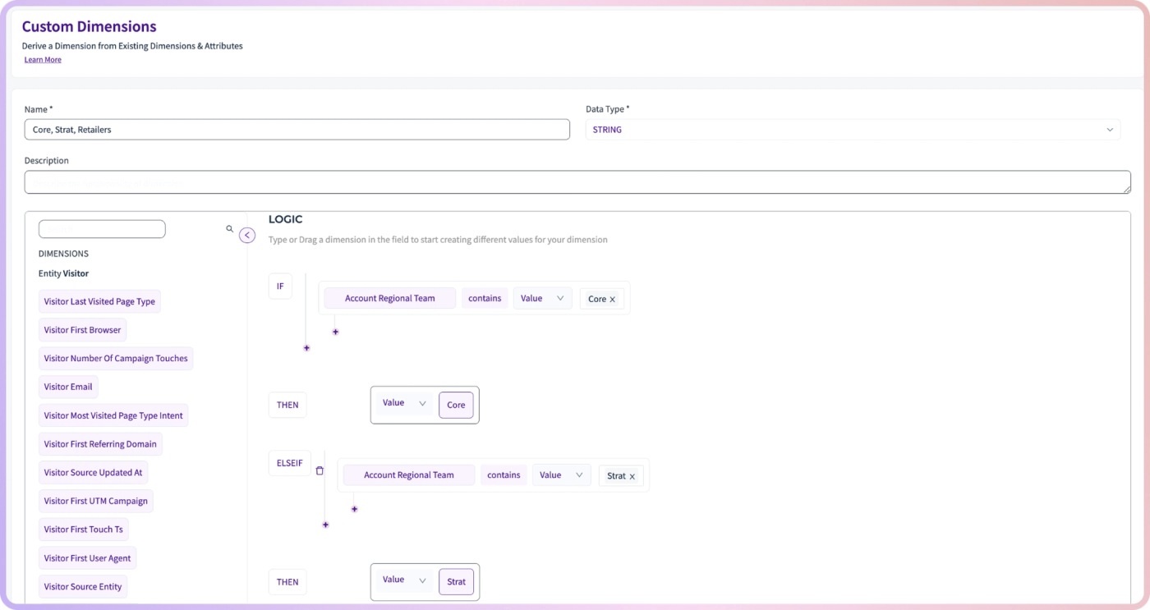Select the Visitor Source Updated At dimension

pos(93,472)
